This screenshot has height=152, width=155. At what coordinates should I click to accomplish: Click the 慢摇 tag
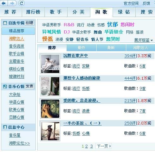click(x=48, y=39)
